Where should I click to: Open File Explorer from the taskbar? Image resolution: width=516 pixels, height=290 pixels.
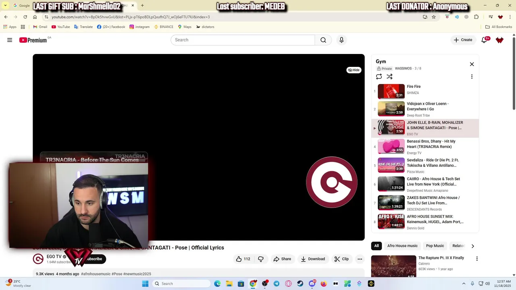pyautogui.click(x=229, y=284)
